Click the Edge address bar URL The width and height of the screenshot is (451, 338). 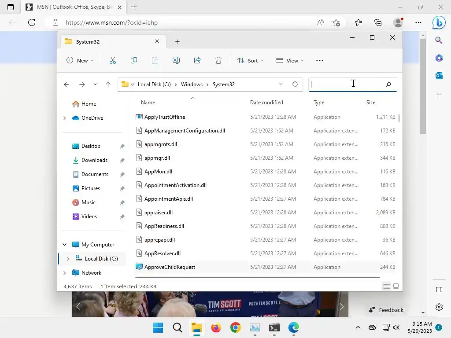[111, 22]
